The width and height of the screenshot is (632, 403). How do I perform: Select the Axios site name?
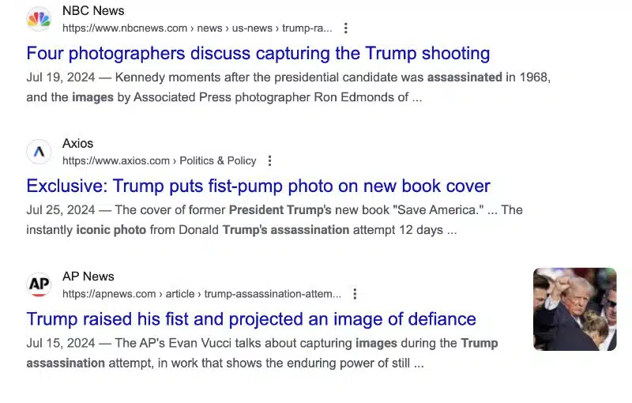[77, 144]
